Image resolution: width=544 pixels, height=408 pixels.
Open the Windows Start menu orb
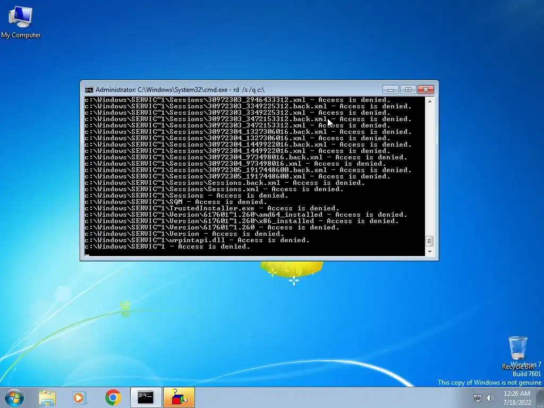14,397
